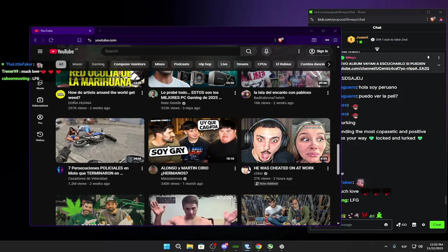Open the YouTube hamburger guide menu
The width and height of the screenshot is (448, 252).
pos(40,51)
